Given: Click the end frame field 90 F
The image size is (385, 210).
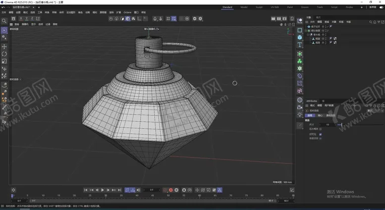Looking at the screenshot, I should click(x=286, y=201).
